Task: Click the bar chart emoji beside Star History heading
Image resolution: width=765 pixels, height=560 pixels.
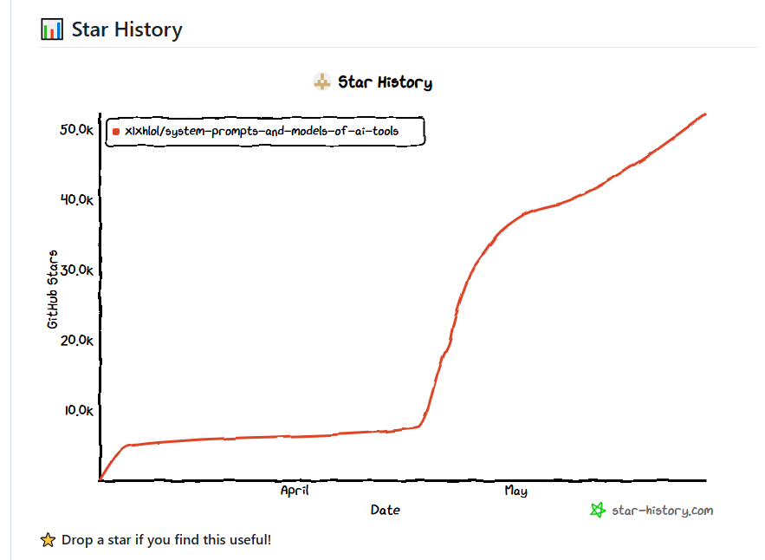Action: pos(52,29)
